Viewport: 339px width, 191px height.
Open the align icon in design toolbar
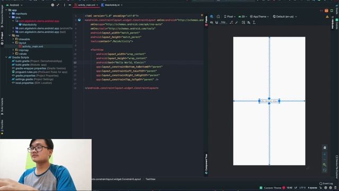point(249,22)
